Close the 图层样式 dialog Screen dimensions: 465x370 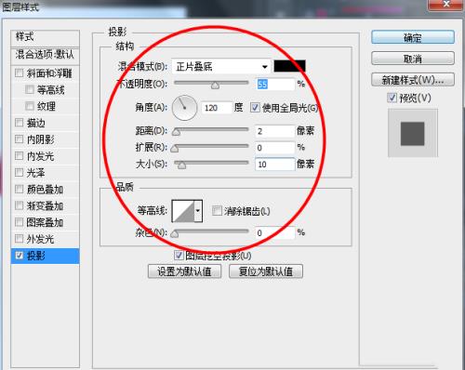[x=445, y=5]
